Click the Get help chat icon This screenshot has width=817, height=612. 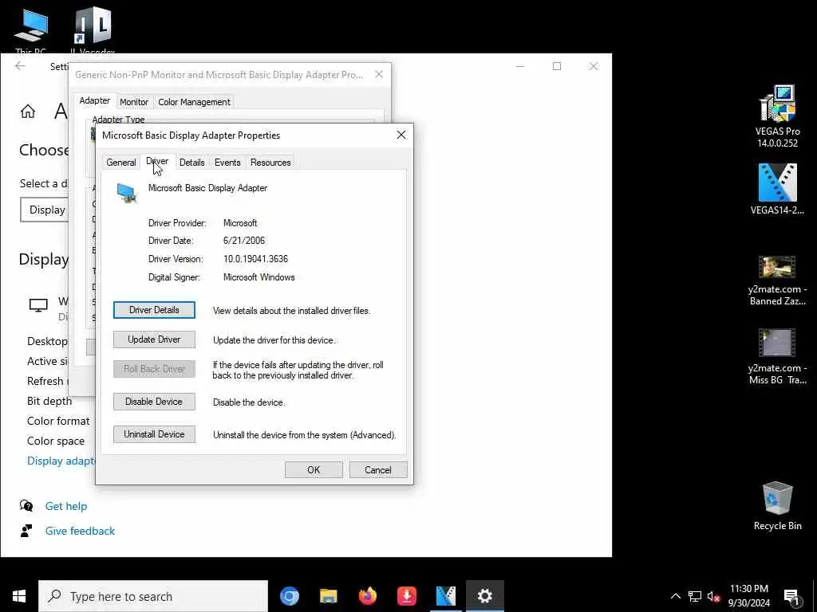pos(26,506)
